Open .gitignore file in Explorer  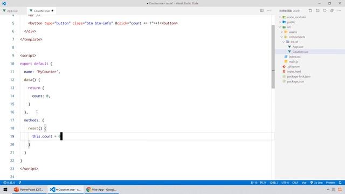click(293, 67)
